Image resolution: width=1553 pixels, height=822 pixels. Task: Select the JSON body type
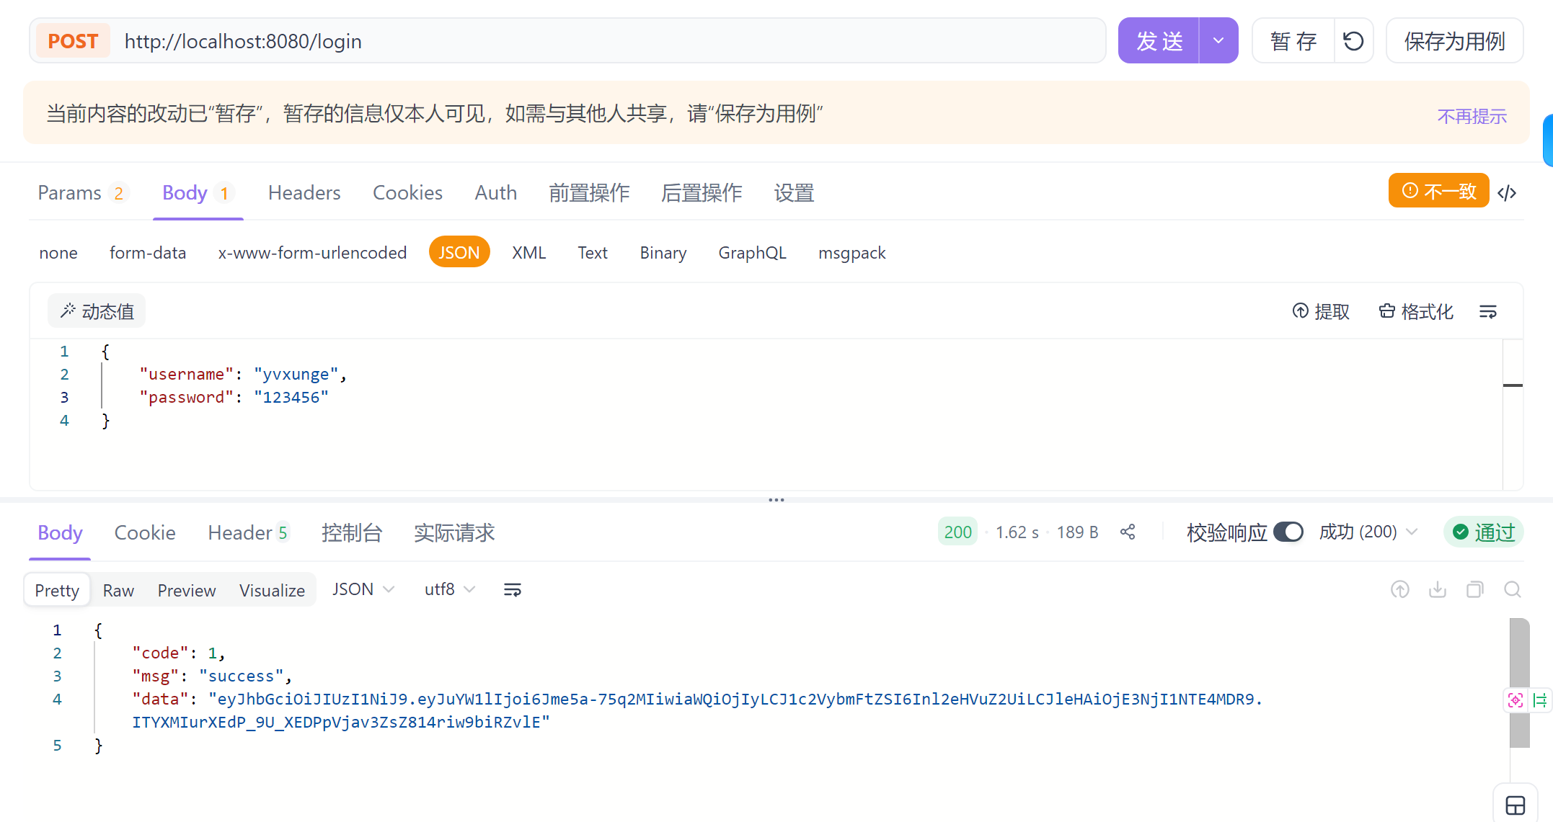(459, 252)
